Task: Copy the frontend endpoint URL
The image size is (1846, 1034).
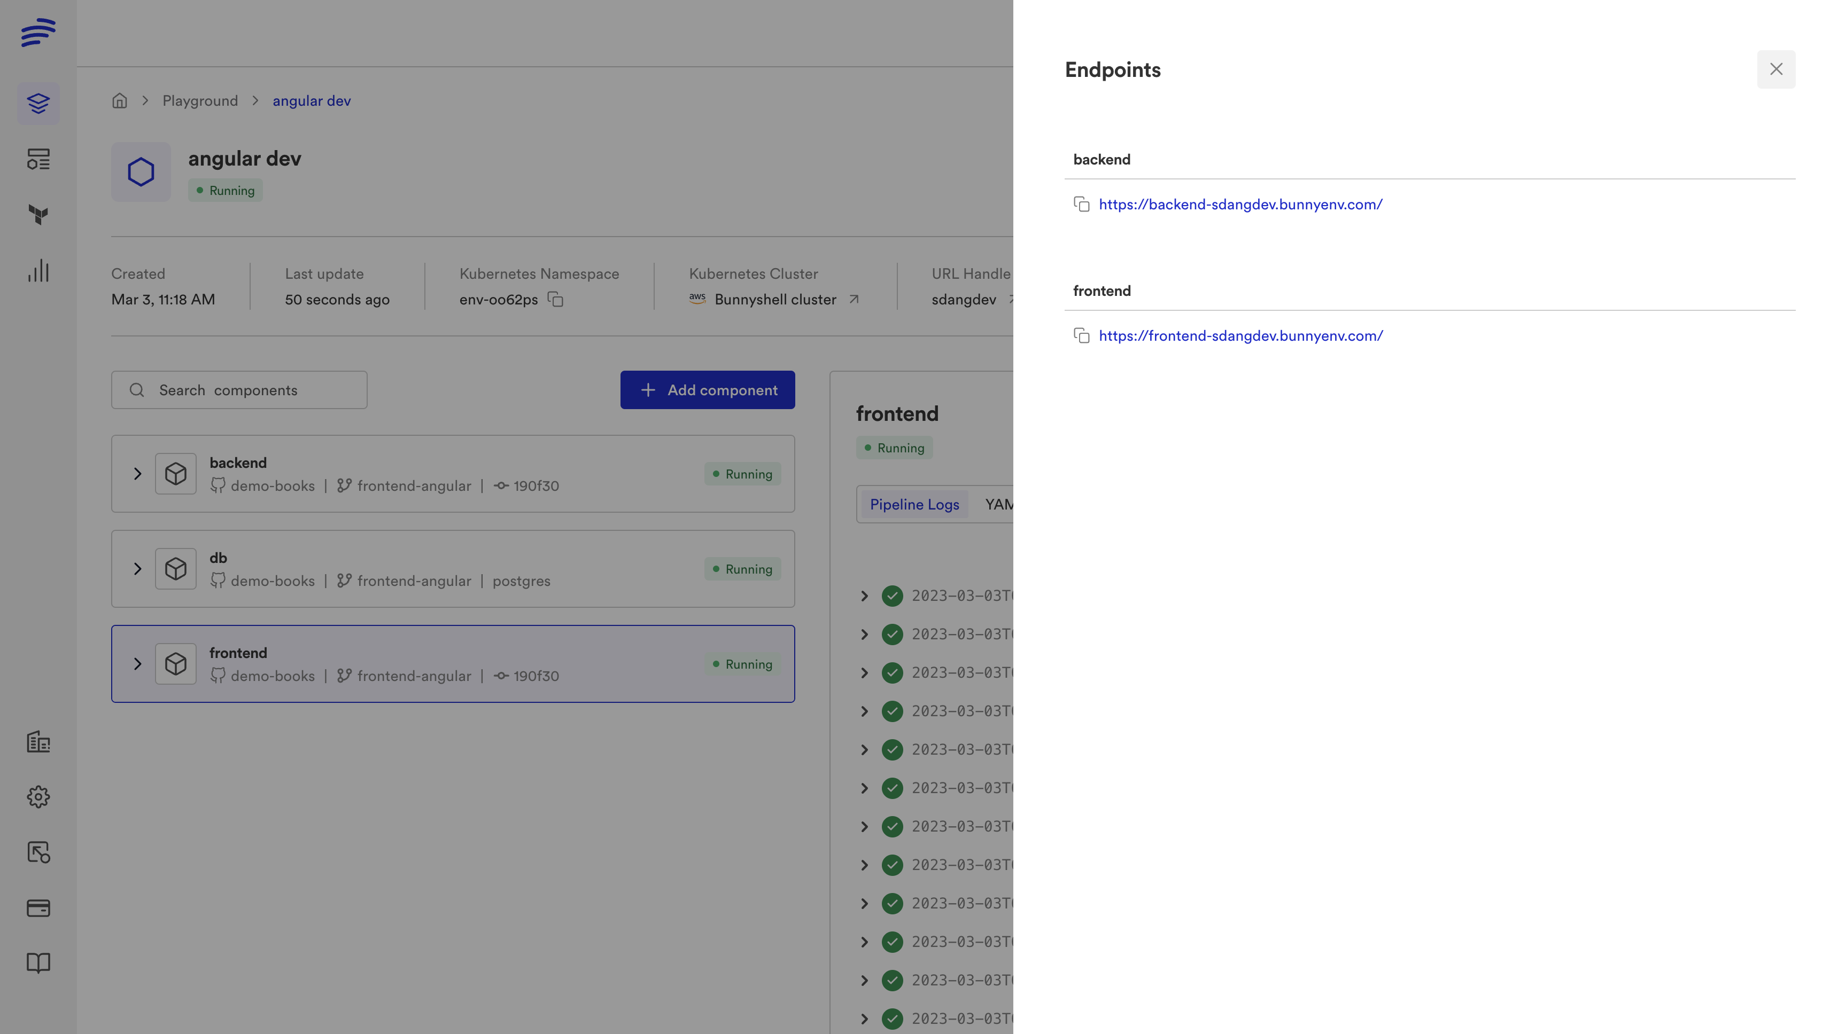Action: pyautogui.click(x=1081, y=336)
